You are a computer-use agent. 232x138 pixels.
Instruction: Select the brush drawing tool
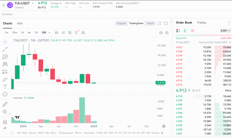tap(5, 79)
